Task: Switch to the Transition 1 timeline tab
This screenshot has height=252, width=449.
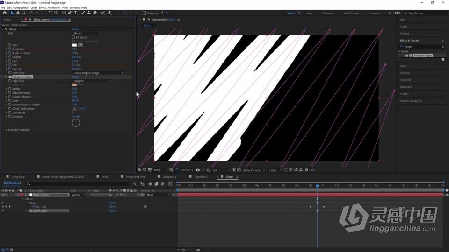Action: [169, 177]
